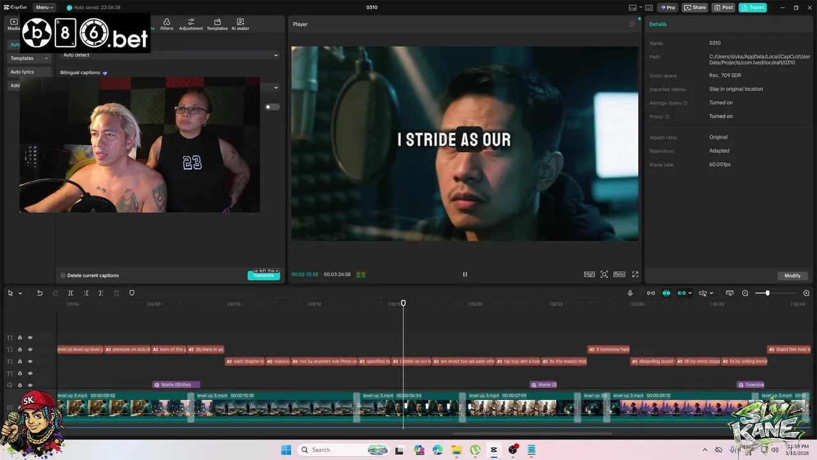Enter fullscreen preview icon
Viewport: 817px width, 460px height.
[x=635, y=275]
